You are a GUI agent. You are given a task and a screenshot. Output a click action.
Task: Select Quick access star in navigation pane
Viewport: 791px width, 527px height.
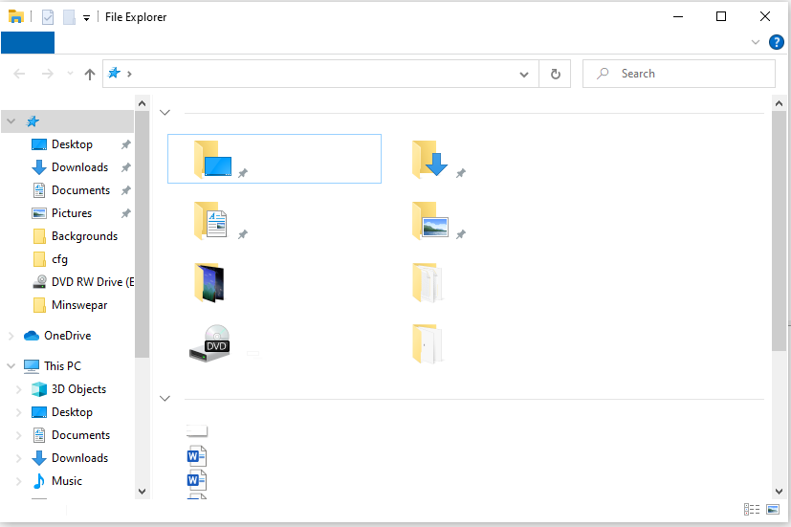pyautogui.click(x=33, y=121)
